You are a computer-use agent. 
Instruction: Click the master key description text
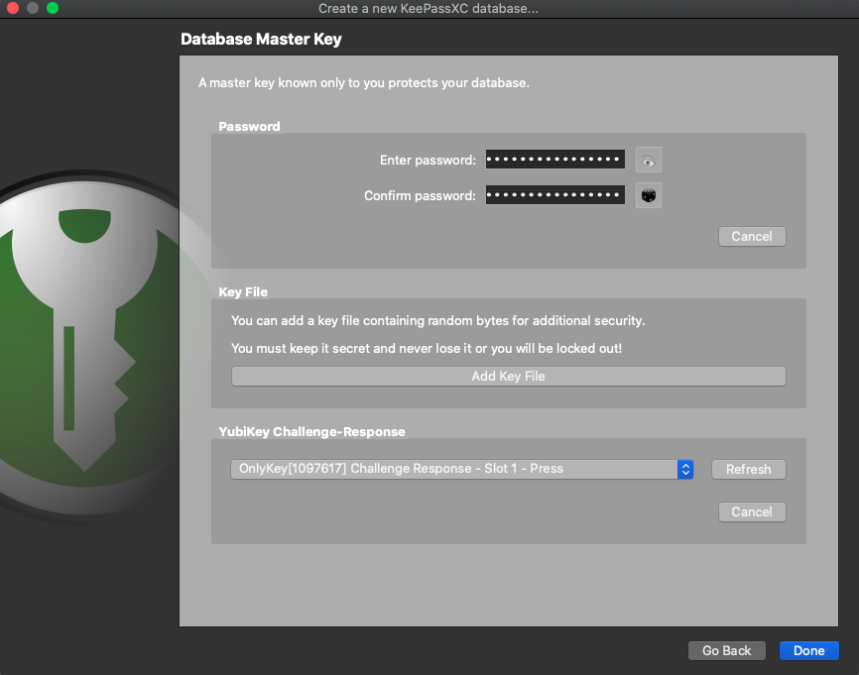click(364, 82)
